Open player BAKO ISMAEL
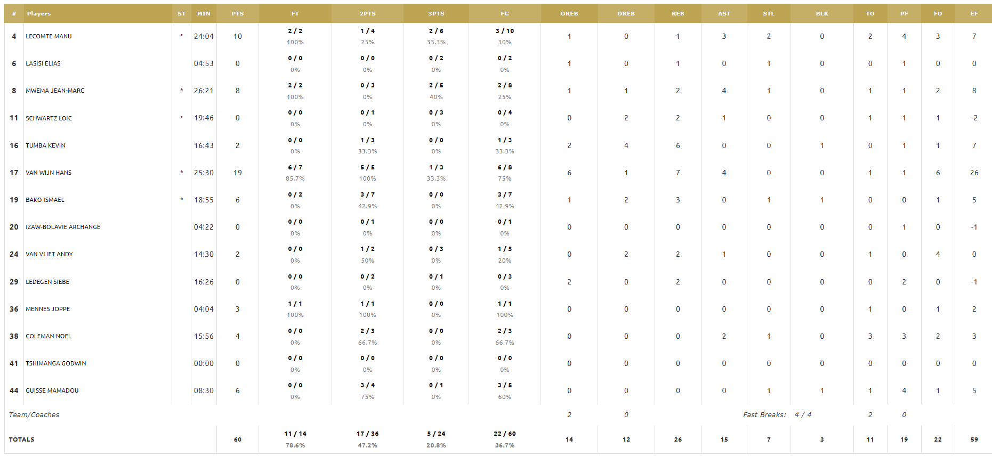992x456 pixels. [45, 200]
